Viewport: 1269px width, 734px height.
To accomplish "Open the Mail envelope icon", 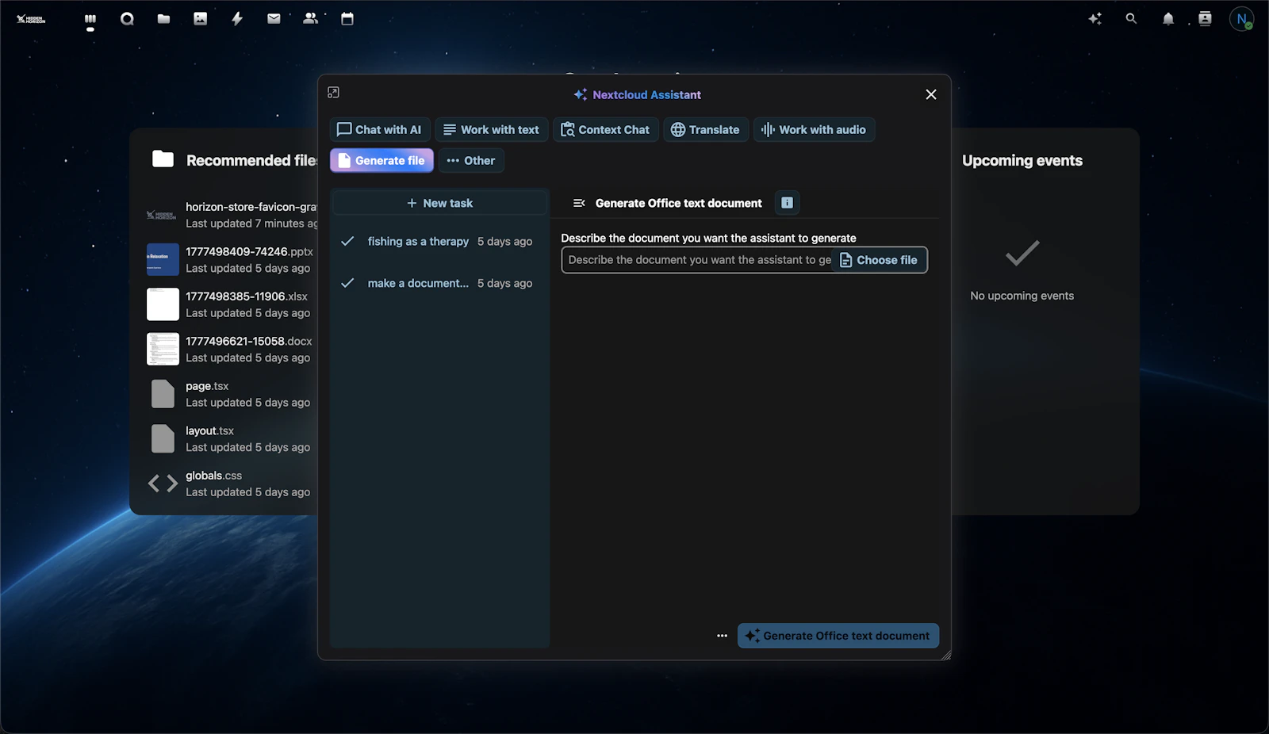I will [274, 19].
